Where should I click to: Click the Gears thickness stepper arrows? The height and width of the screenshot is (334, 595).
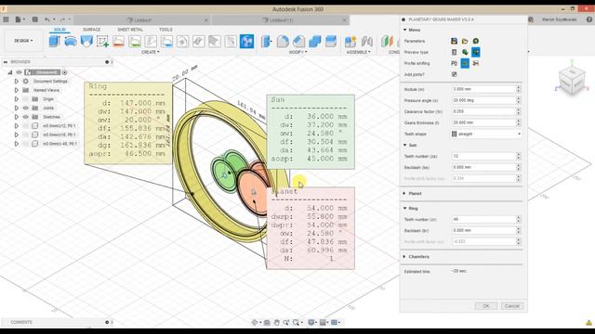pyautogui.click(x=519, y=122)
